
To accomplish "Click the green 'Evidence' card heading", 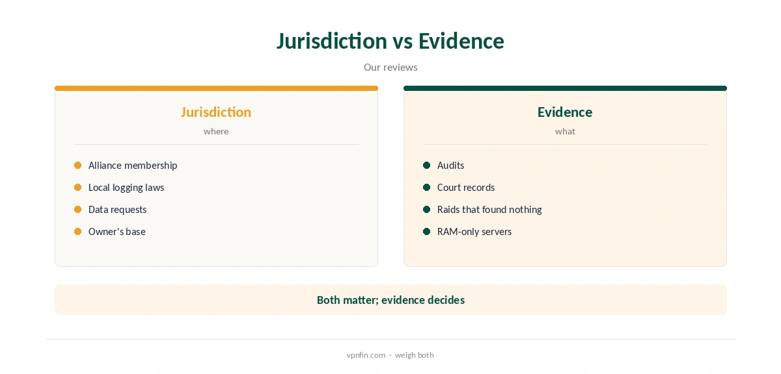I will 565,112.
